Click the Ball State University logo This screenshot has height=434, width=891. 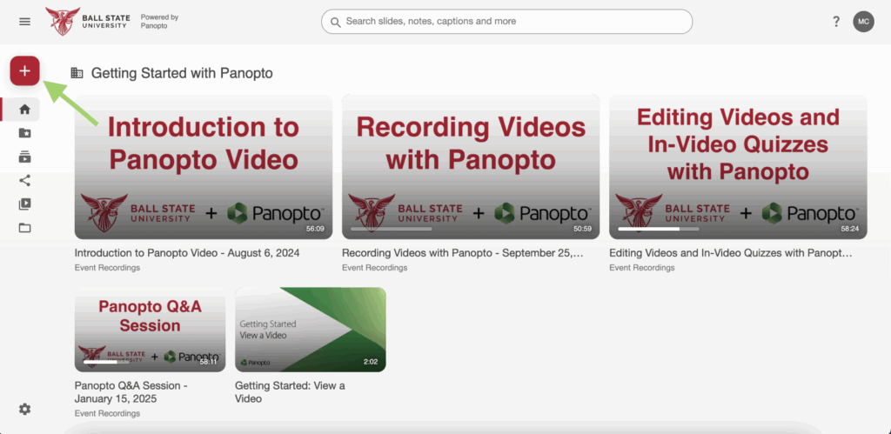pyautogui.click(x=88, y=22)
